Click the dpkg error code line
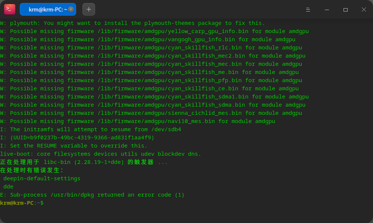373x223 pixels. coord(92,195)
